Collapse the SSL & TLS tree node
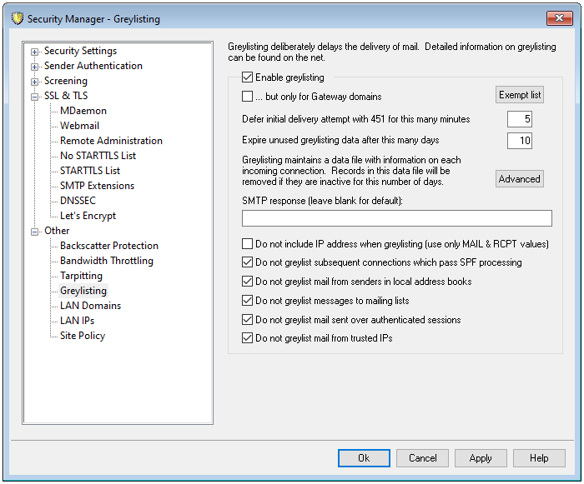Image resolution: width=584 pixels, height=484 pixels. 35,97
